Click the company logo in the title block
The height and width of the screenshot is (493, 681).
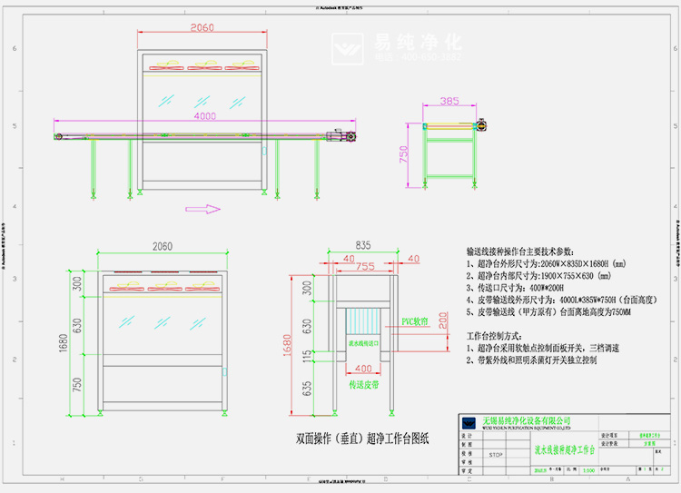[x=469, y=423]
